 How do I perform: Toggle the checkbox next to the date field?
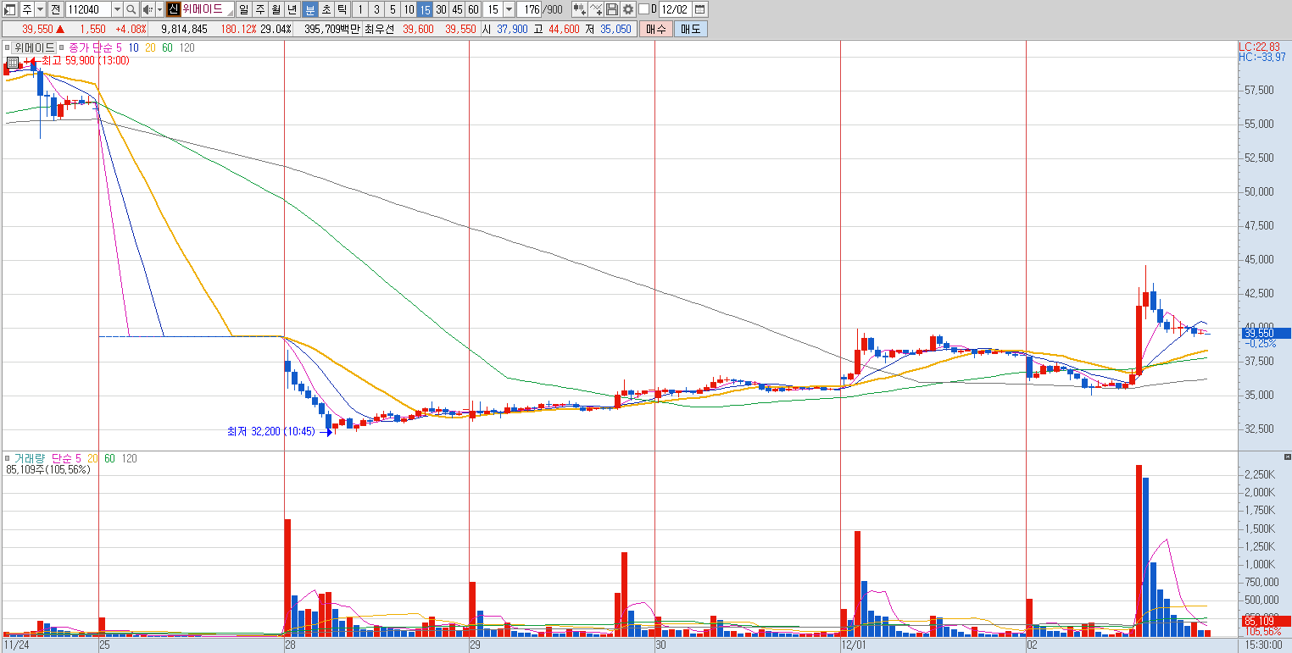[643, 9]
